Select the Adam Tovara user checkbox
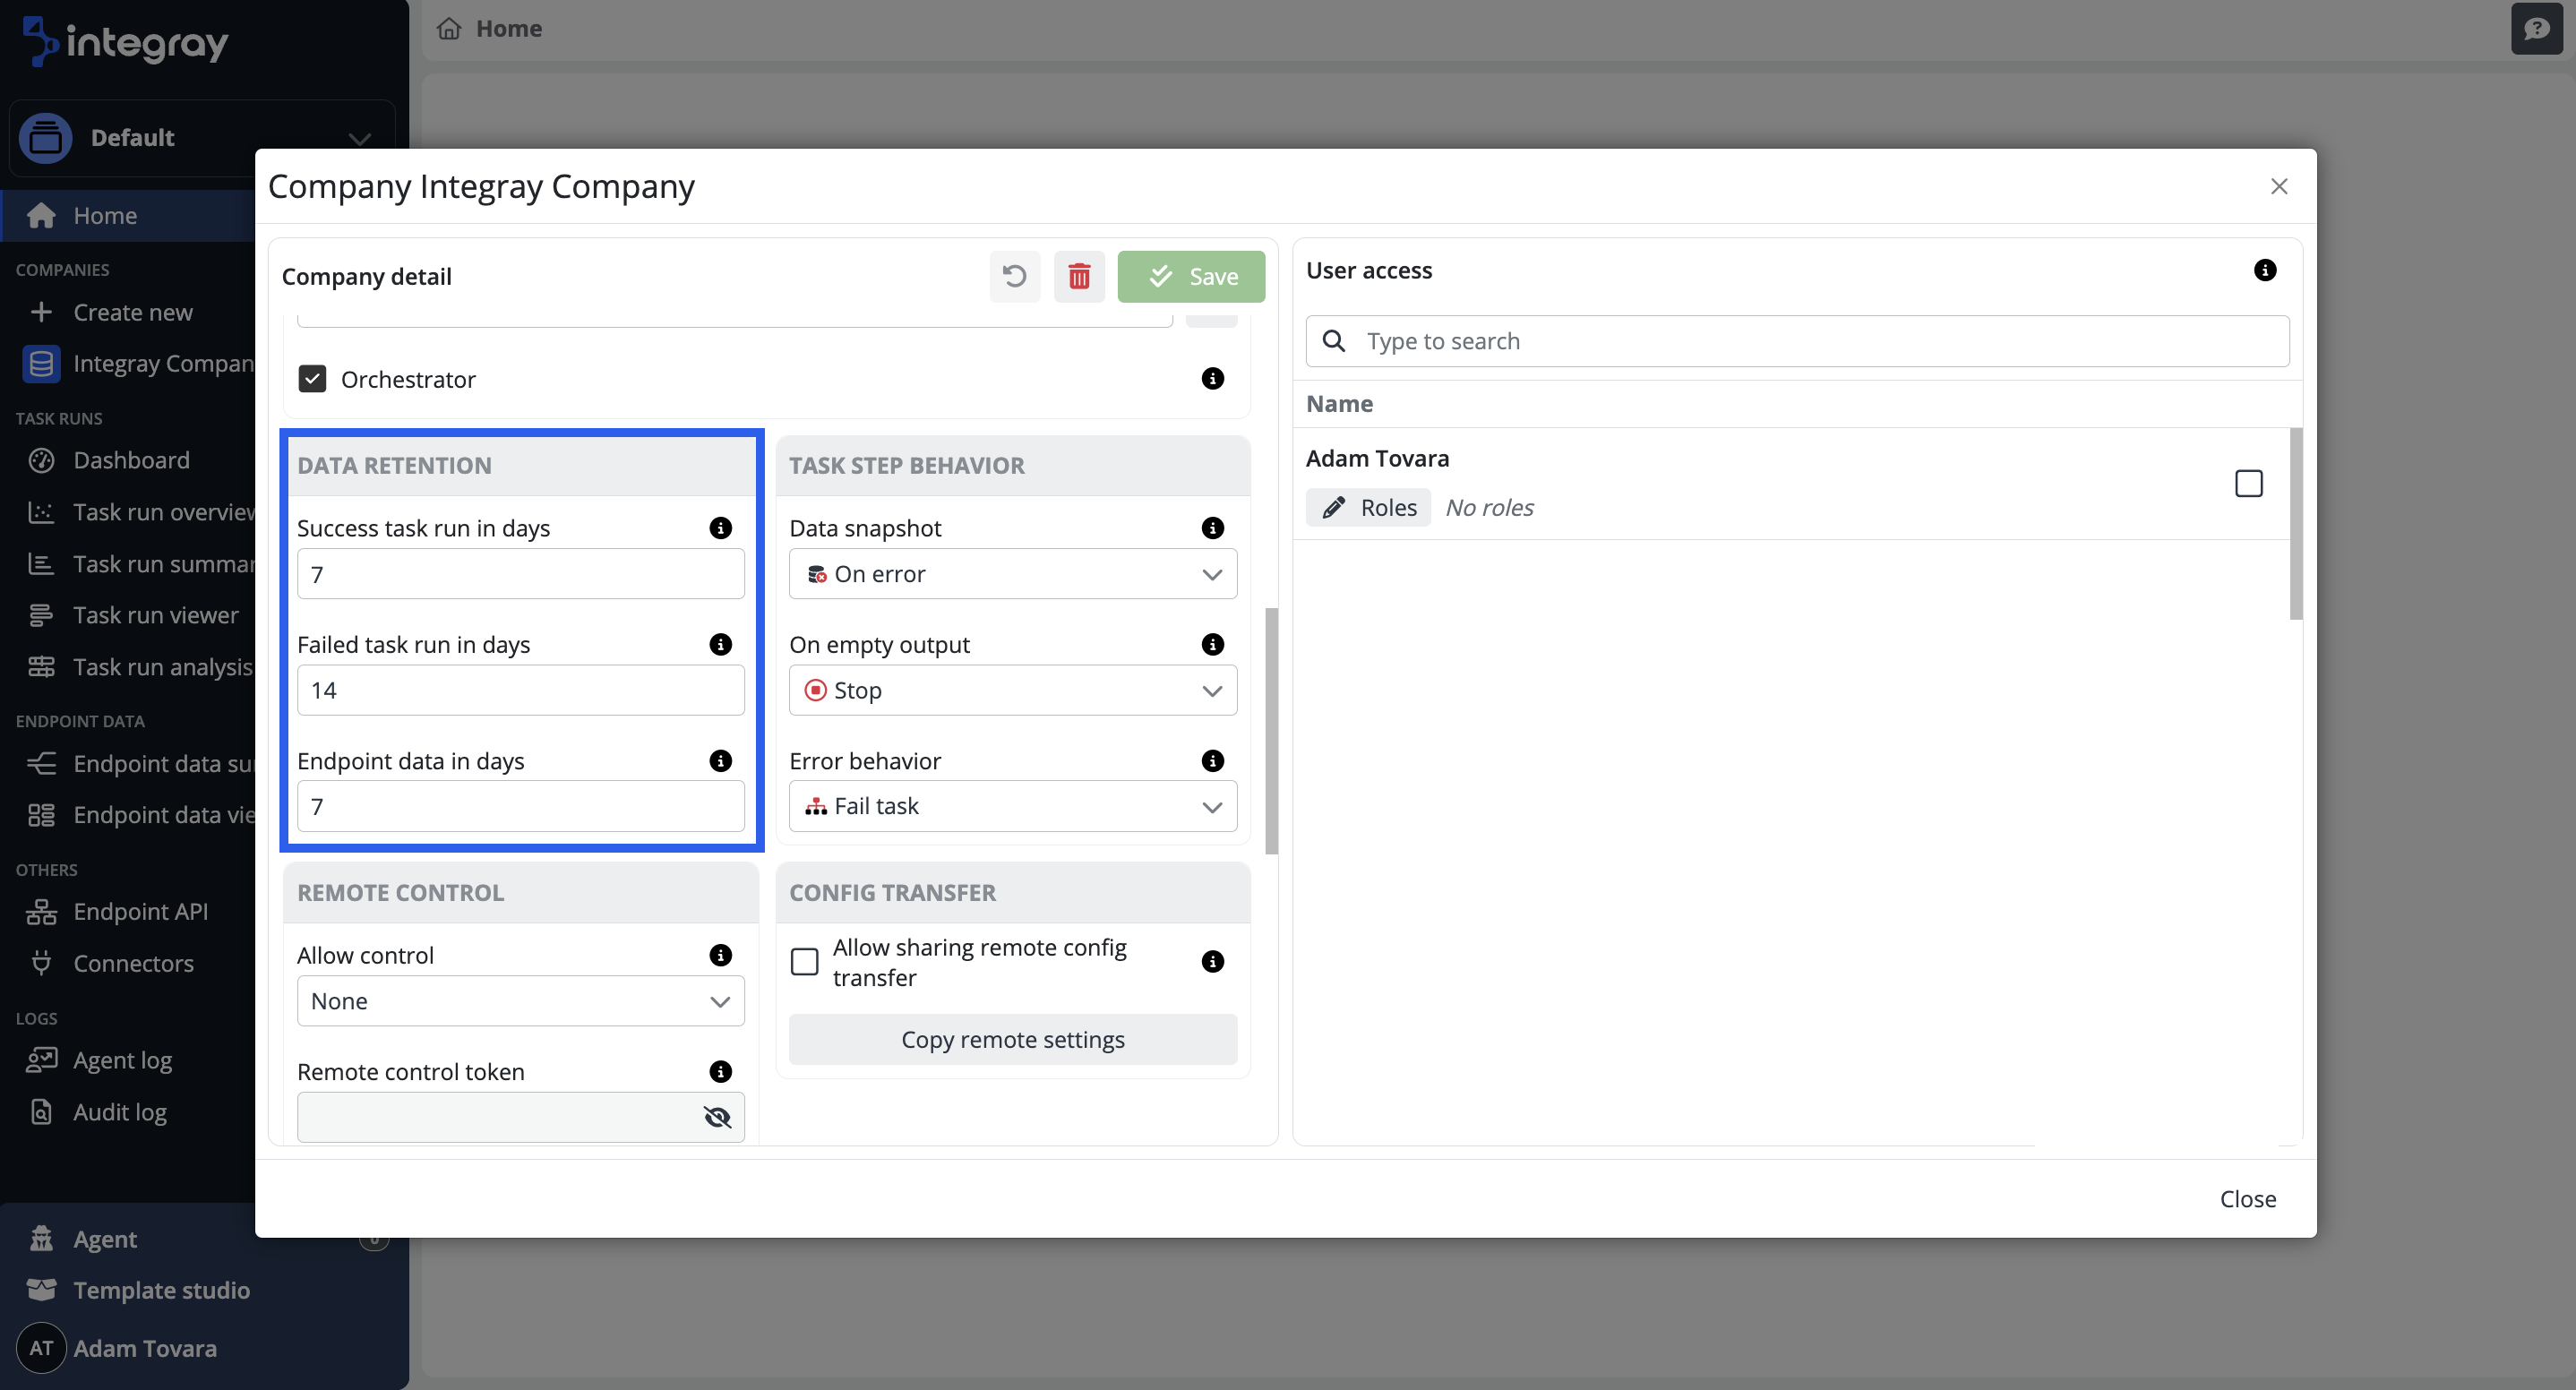 (x=2248, y=484)
